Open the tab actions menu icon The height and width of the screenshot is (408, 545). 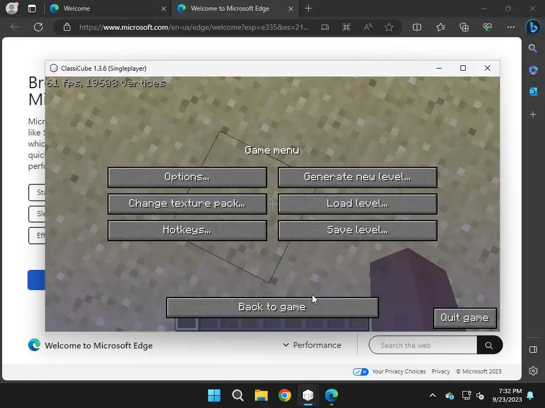[x=32, y=8]
